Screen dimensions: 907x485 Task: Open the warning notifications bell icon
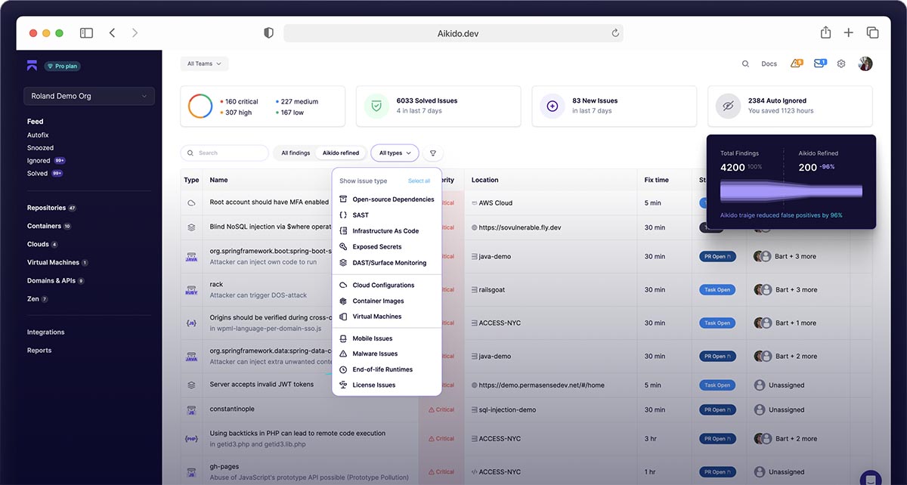796,64
